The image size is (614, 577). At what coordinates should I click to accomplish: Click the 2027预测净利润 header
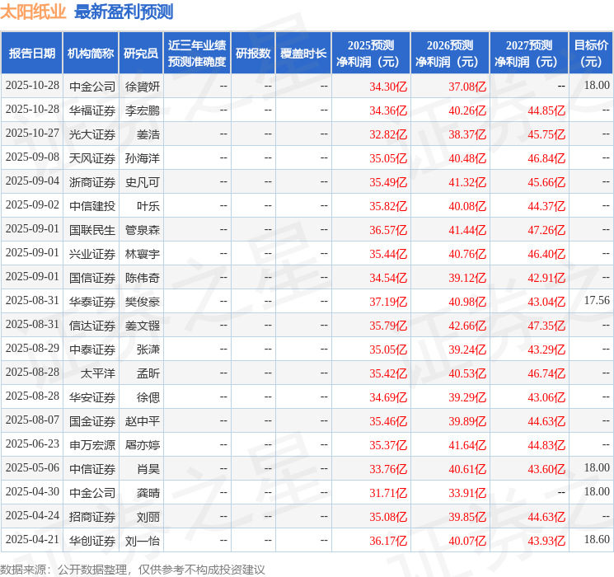coord(529,54)
